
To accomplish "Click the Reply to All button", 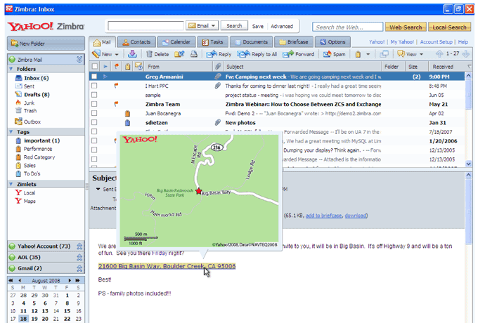I will (259, 54).
